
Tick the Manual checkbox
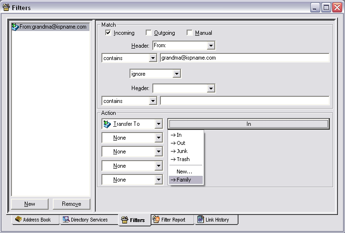coord(190,33)
